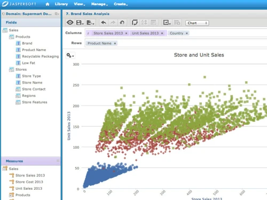Open the Domain panel options menu
Viewport: 267px width, 200px height.
coord(57,14)
